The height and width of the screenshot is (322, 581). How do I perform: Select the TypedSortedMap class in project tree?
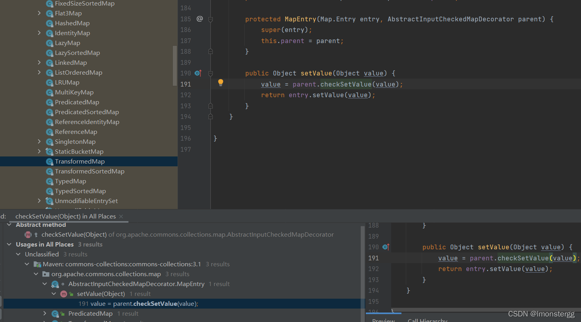80,191
